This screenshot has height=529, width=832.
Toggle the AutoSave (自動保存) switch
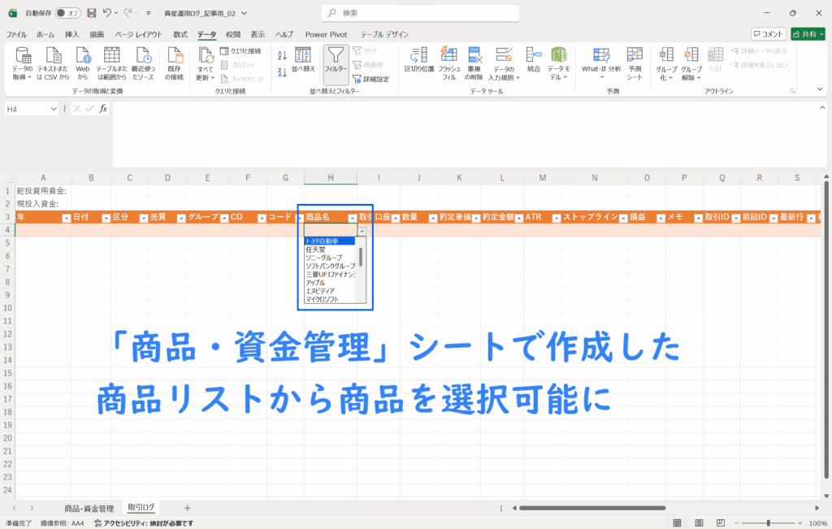click(68, 13)
